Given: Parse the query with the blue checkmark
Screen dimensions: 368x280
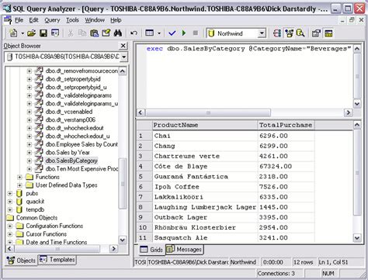Looking at the screenshot, I should (x=172, y=33).
